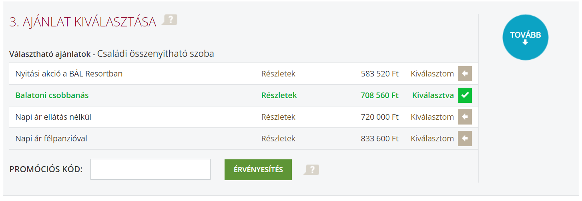The image size is (582, 201).
Task: Click the Kiválasztva label on Balatoni csobbanás
Action: point(433,95)
